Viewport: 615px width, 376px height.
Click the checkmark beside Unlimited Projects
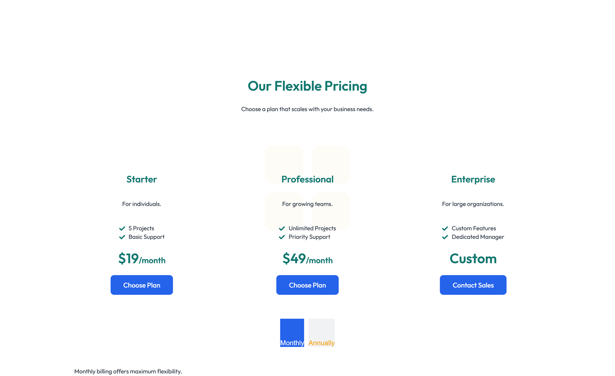coord(282,228)
